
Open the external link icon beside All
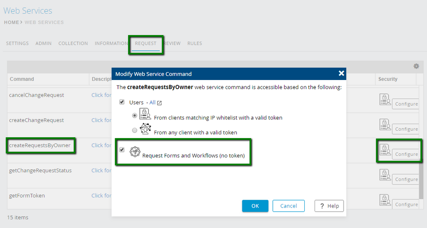(159, 103)
